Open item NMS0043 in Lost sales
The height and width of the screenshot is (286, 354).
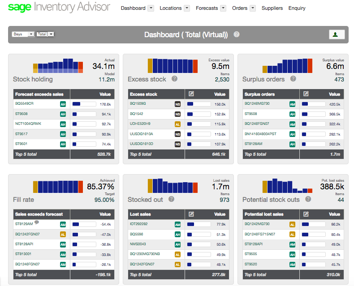point(138,244)
